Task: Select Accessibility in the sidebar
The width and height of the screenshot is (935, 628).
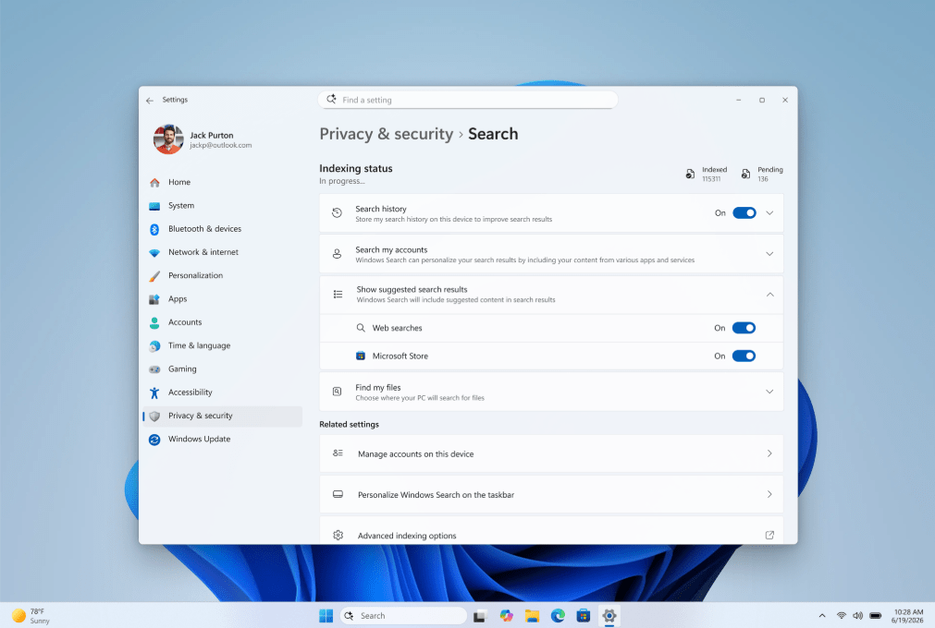Action: 222,392
